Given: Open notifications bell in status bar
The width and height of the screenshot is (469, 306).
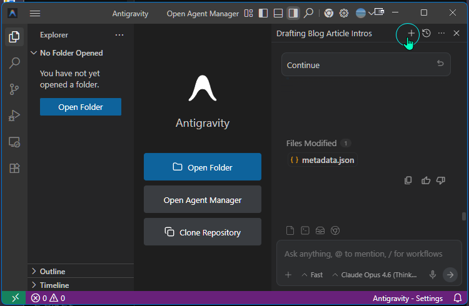Looking at the screenshot, I should click(x=457, y=299).
